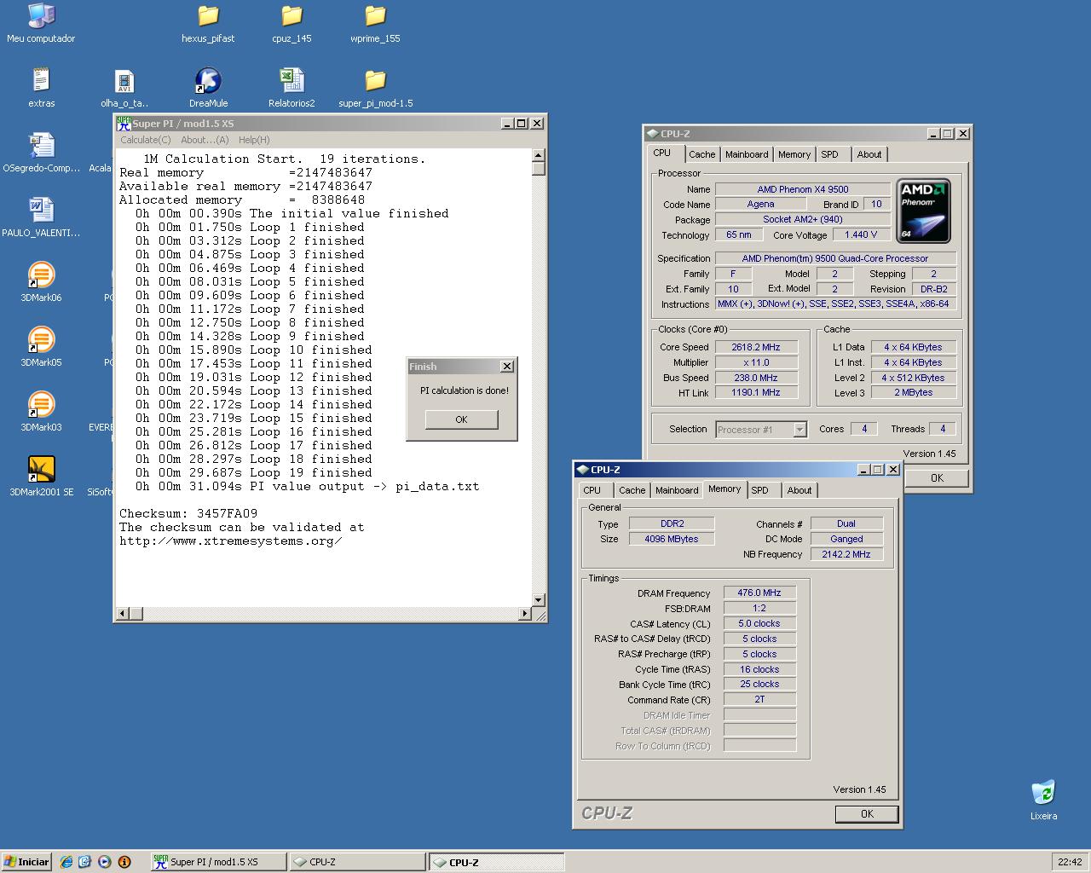Screen dimensions: 1091x873
Task: Switch to active CPU-Z taskbar button
Action: (x=496, y=862)
